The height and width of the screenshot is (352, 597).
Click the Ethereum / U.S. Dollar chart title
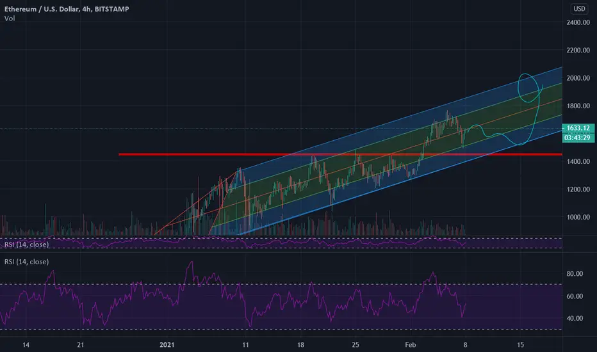click(x=67, y=9)
